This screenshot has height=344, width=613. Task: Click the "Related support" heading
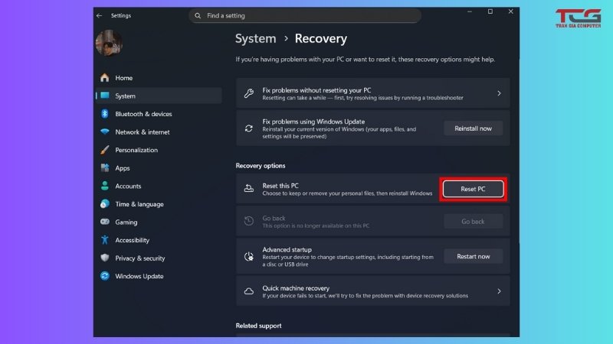[258, 326]
